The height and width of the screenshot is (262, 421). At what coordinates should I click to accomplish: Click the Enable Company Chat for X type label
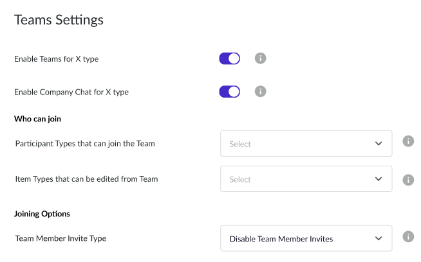point(71,92)
